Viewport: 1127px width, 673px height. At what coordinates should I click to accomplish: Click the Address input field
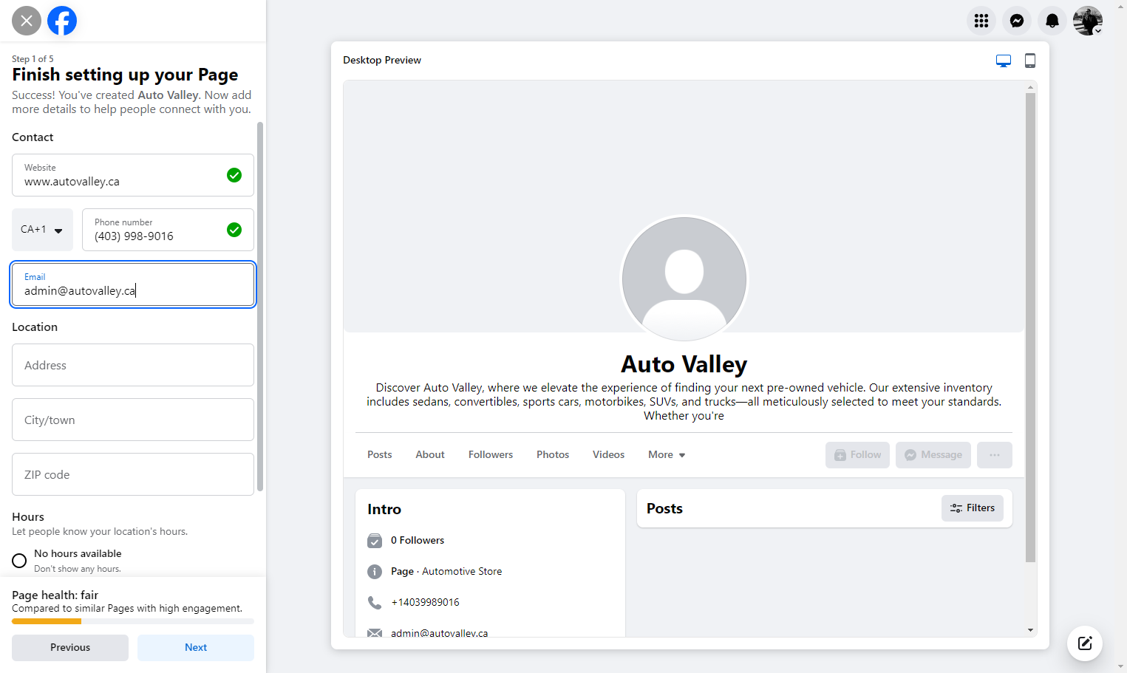click(x=133, y=365)
